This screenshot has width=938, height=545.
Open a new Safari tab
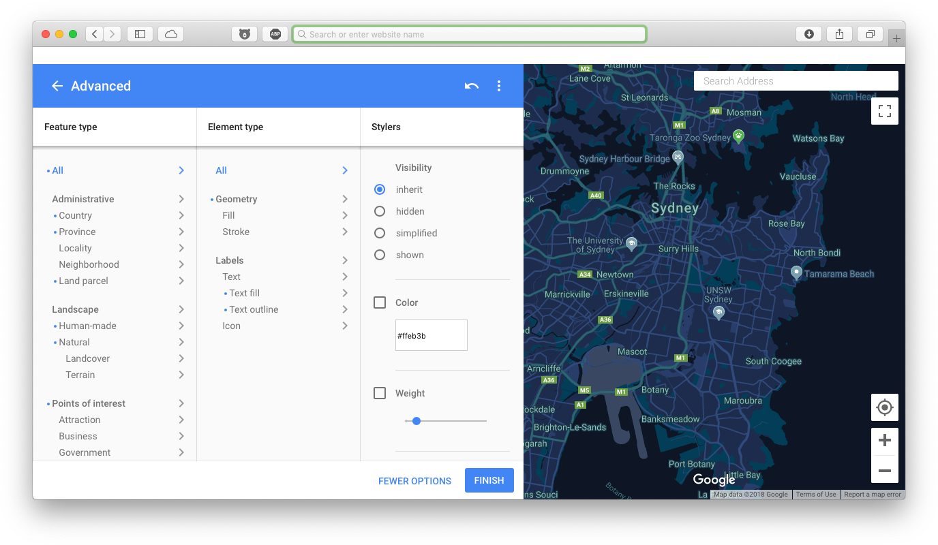[x=896, y=39]
